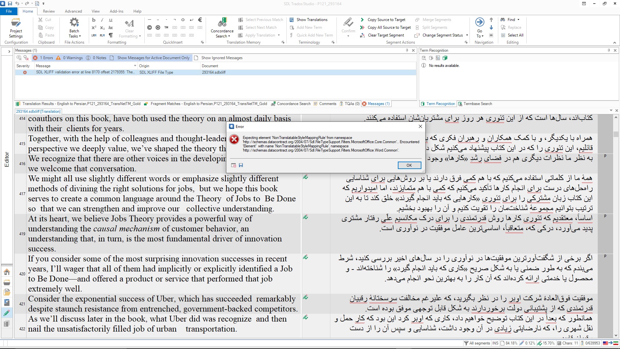Click the Confirm segment icon
The width and height of the screenshot is (620, 349).
(348, 23)
